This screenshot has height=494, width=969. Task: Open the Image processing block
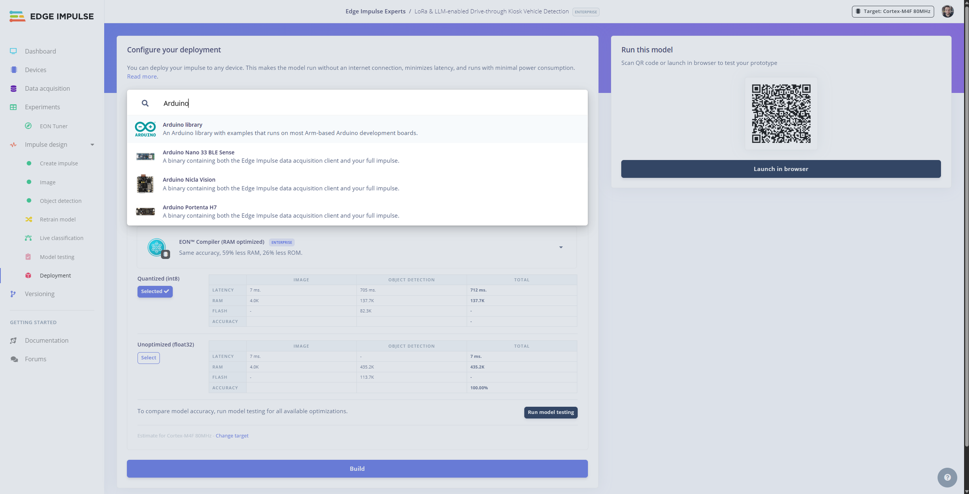tap(48, 182)
